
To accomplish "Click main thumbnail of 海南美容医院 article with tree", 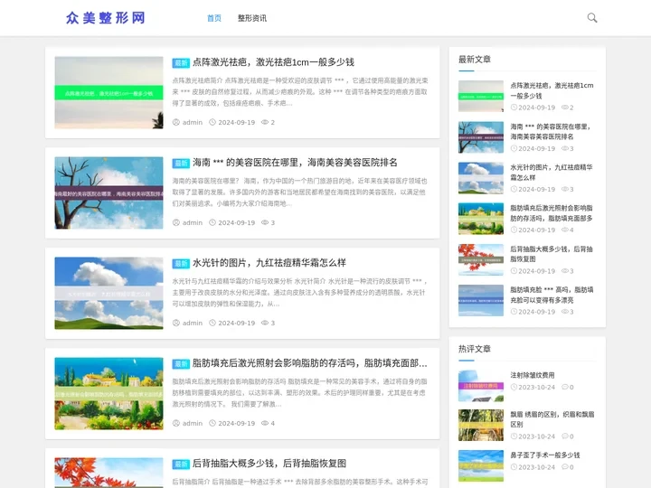I will pyautogui.click(x=108, y=193).
